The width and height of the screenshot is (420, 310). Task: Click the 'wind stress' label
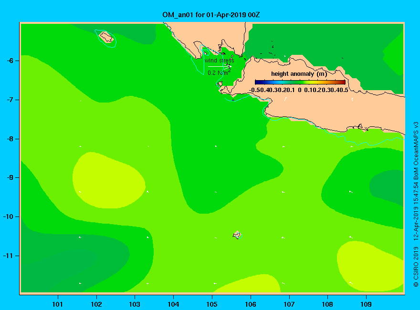click(220, 61)
